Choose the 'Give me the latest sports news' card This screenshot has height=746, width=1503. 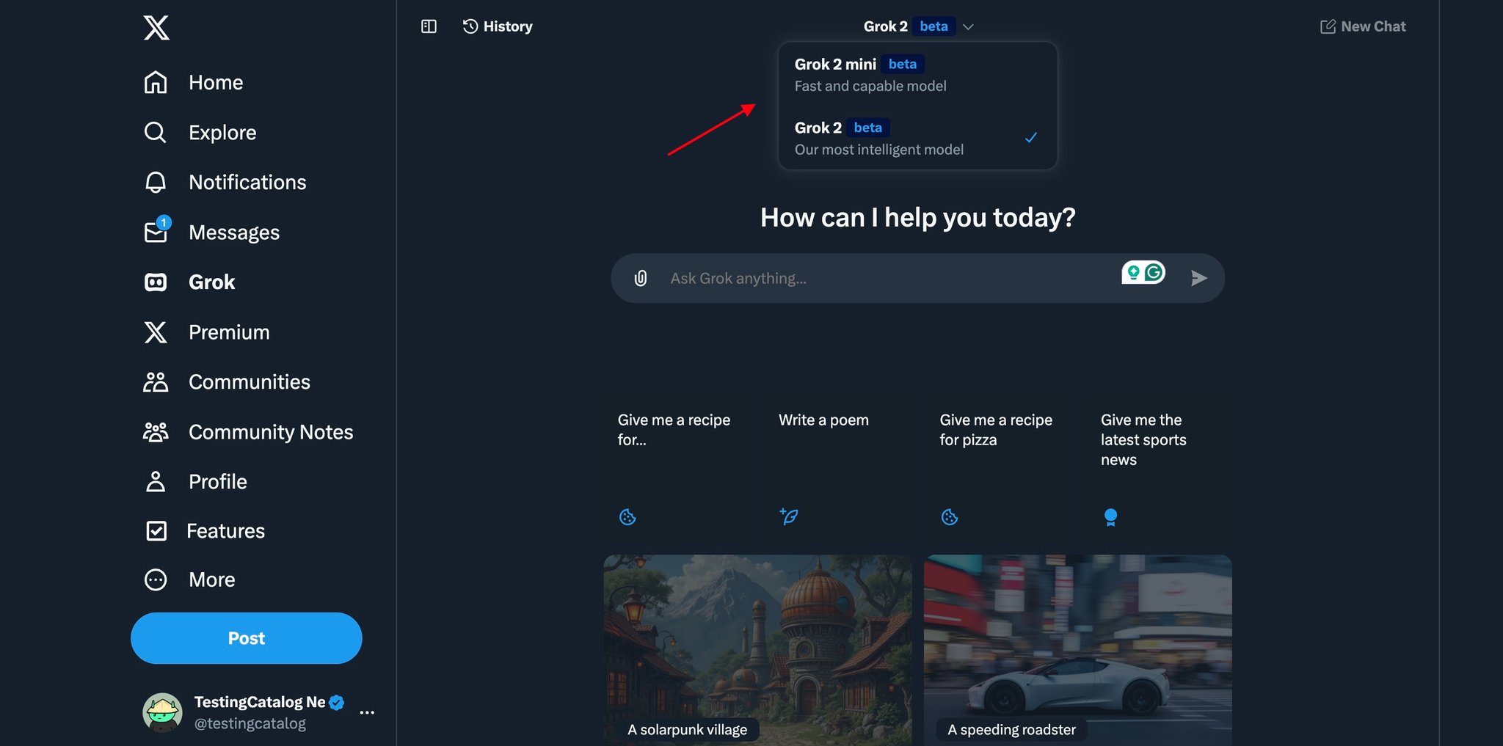pos(1159,469)
